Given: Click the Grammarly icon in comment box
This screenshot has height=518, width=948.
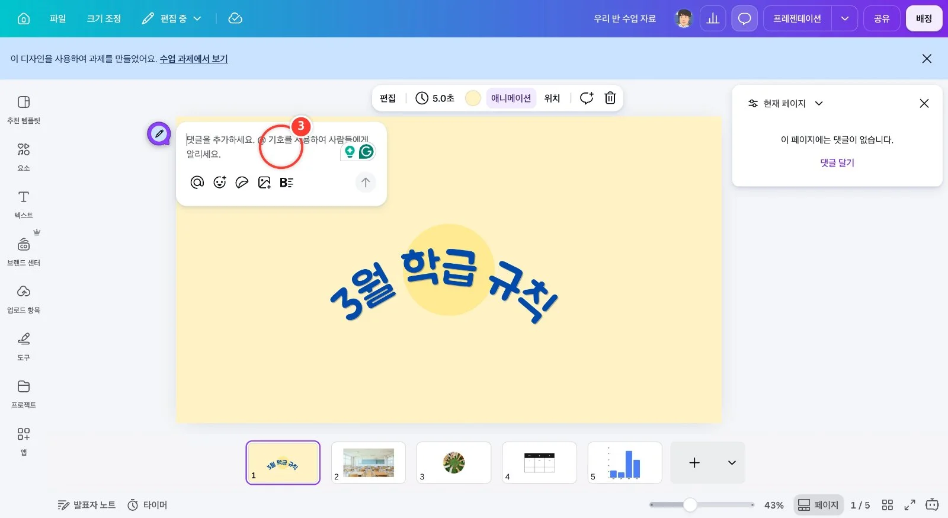Looking at the screenshot, I should 367,152.
